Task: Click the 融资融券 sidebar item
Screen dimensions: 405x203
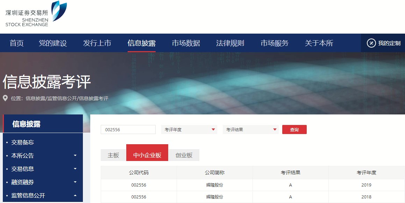Action: tap(22, 182)
